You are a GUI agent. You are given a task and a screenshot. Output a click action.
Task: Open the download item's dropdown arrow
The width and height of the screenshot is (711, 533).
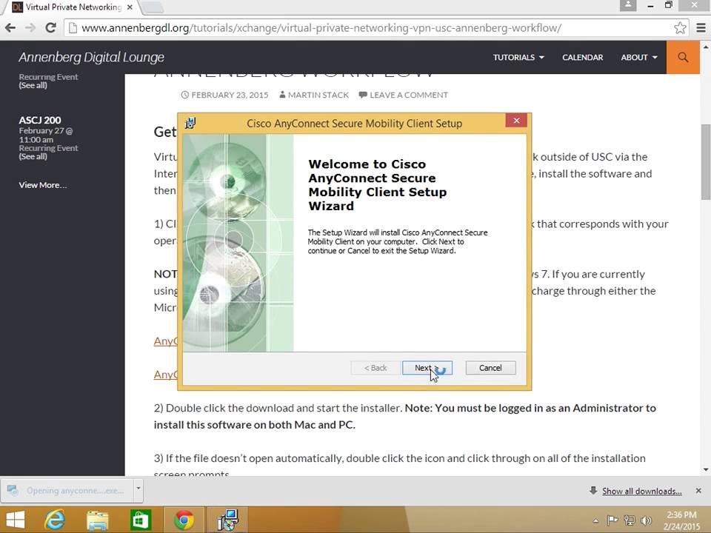coord(138,489)
